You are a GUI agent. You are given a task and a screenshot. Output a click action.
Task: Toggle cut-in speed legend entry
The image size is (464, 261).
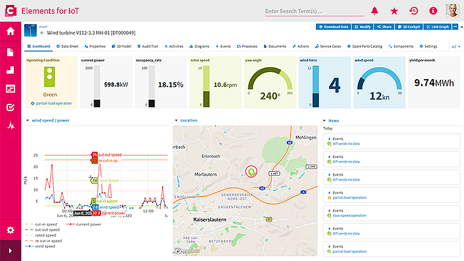[x=41, y=224]
